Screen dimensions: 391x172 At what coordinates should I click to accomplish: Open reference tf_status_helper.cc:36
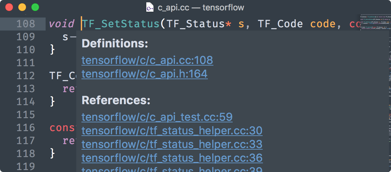172,158
